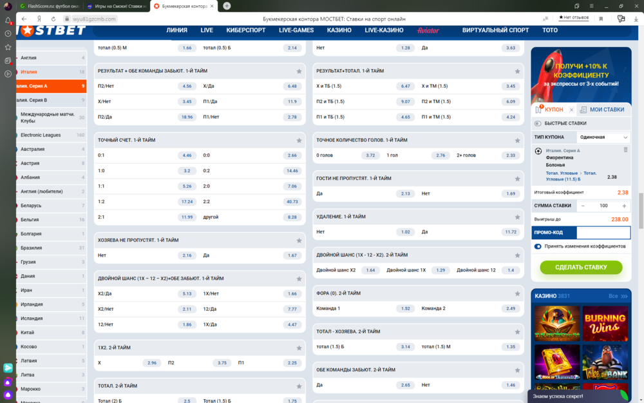Expand the Англия category in sidebar
Image resolution: width=644 pixels, height=403 pixels.
(52, 58)
